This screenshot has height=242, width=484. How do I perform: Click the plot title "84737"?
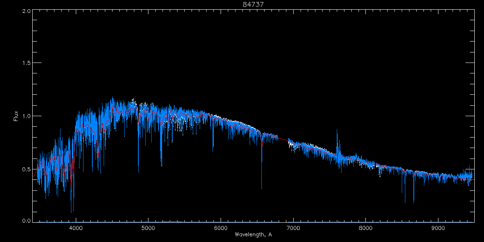tap(253, 4)
